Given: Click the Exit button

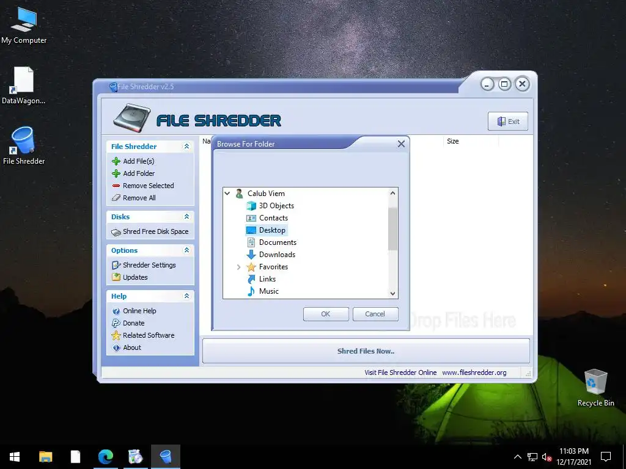Looking at the screenshot, I should pyautogui.click(x=508, y=122).
